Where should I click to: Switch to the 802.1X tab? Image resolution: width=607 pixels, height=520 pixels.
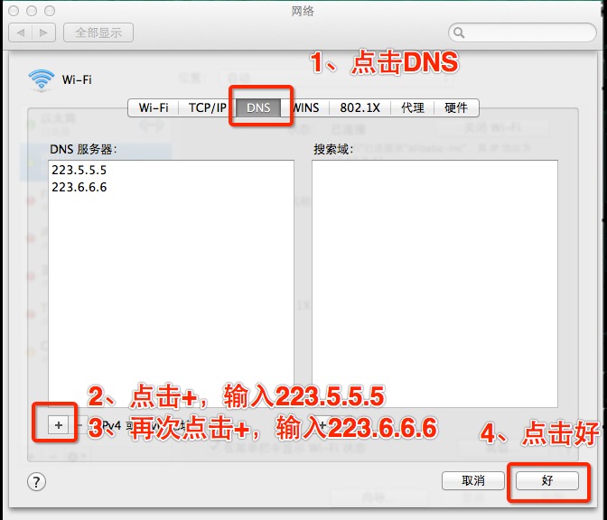[360, 107]
